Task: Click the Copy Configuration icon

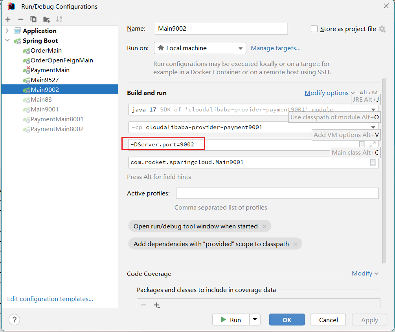Action: [33, 19]
